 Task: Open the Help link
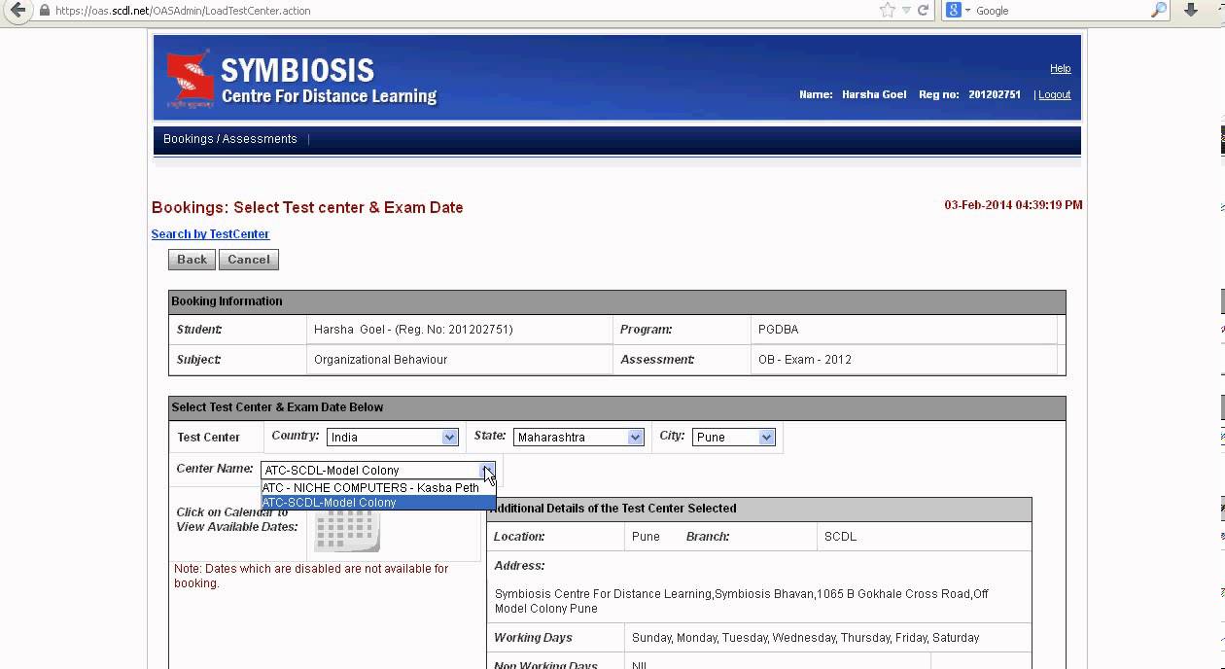click(1060, 68)
